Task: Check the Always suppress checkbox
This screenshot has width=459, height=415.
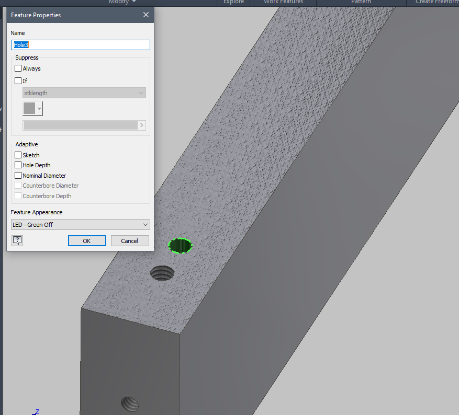Action: 18,68
